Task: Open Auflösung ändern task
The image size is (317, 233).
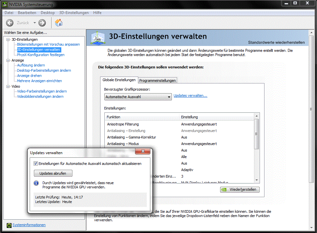Action: point(31,65)
